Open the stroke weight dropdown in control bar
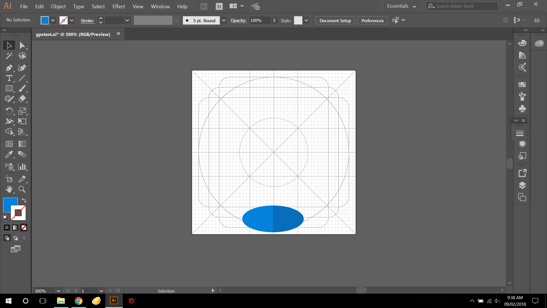547x308 pixels. click(127, 20)
